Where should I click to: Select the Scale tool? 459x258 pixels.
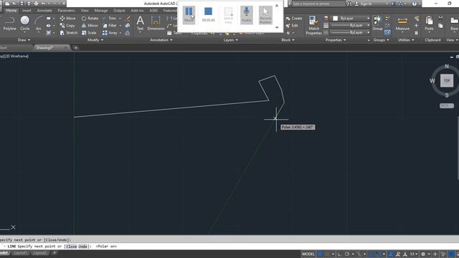click(89, 33)
